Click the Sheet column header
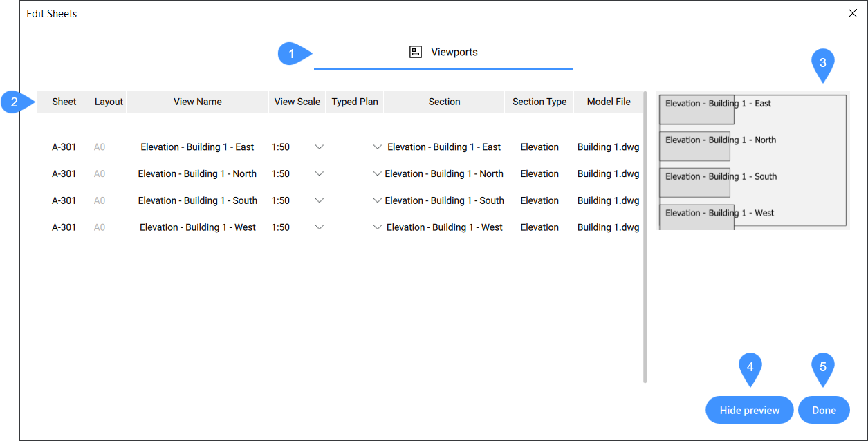Viewport: 868px width, 441px height. (x=64, y=102)
